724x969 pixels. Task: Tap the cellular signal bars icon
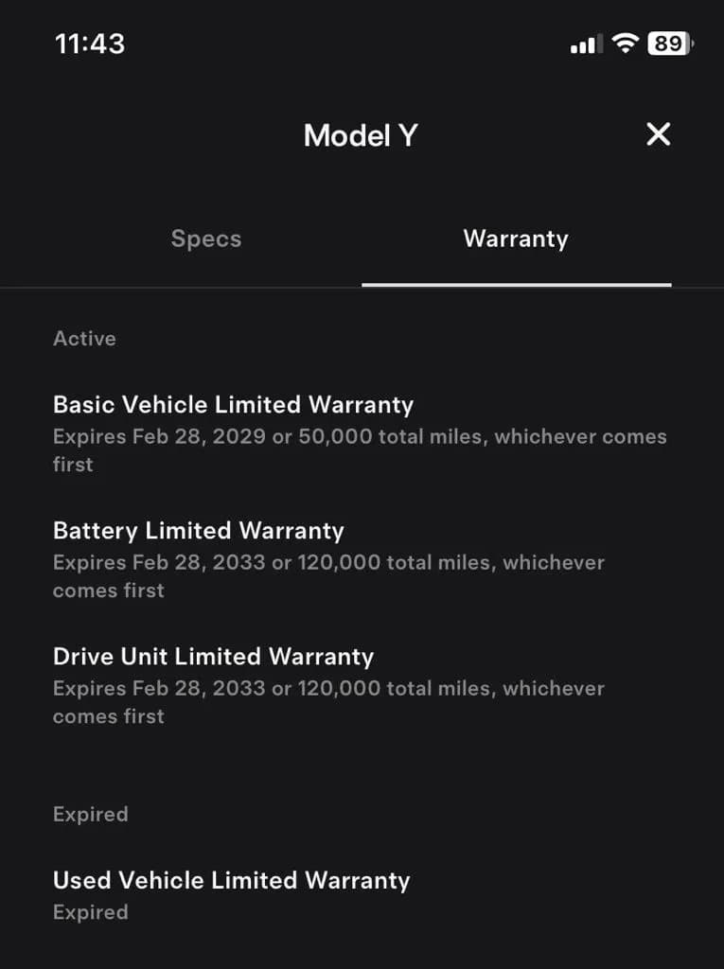(586, 44)
